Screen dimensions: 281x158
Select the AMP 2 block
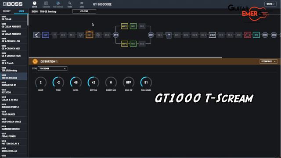[x=125, y=44]
